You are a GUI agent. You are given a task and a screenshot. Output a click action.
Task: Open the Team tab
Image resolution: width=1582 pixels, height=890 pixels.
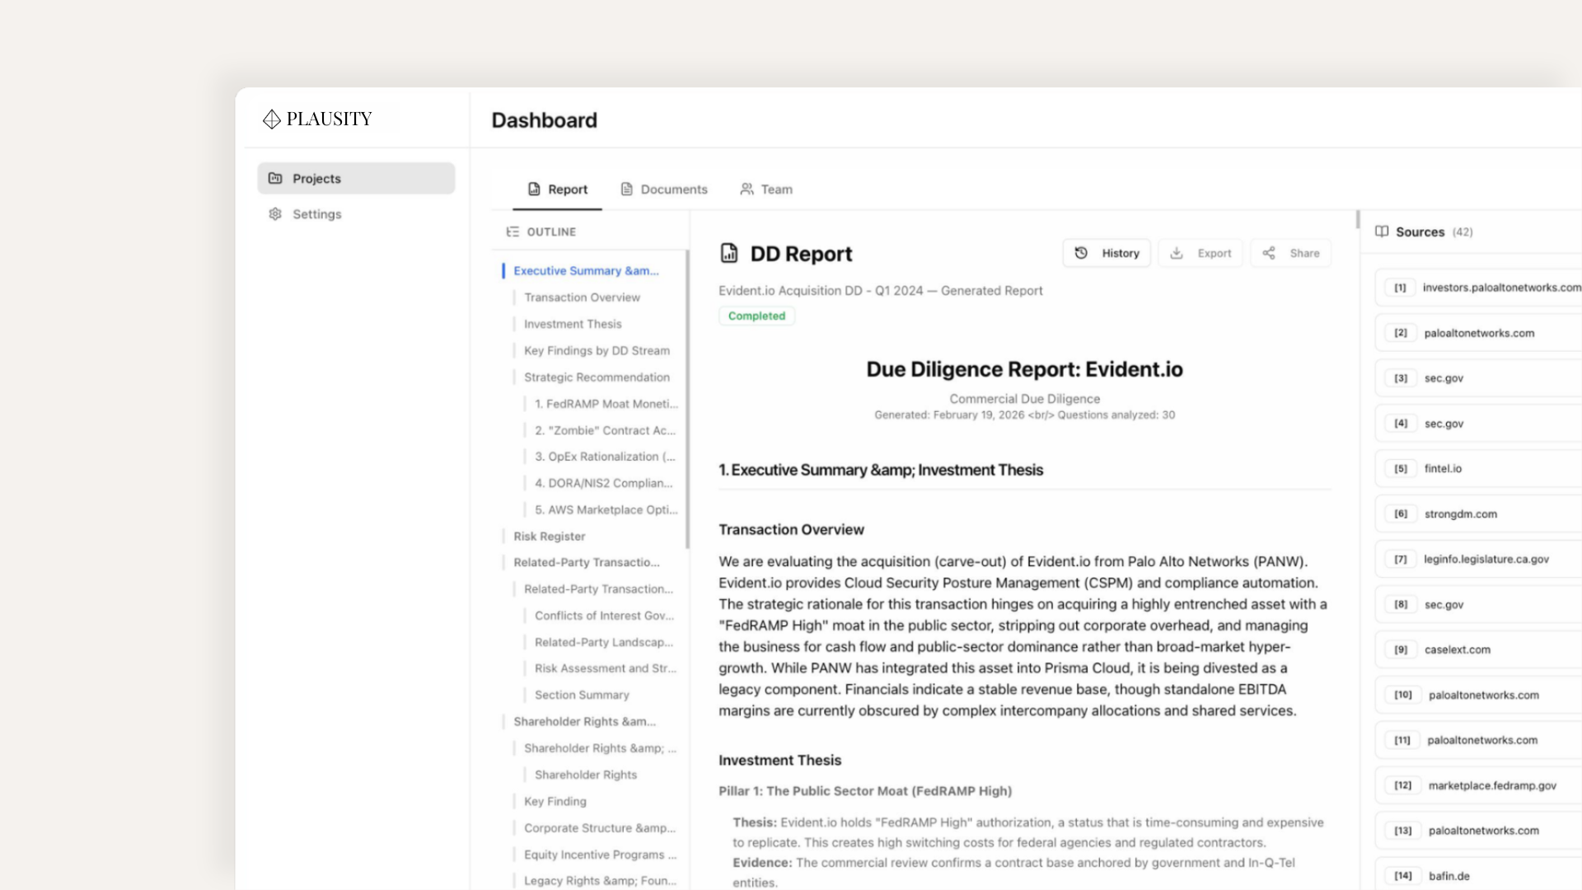pyautogui.click(x=775, y=189)
